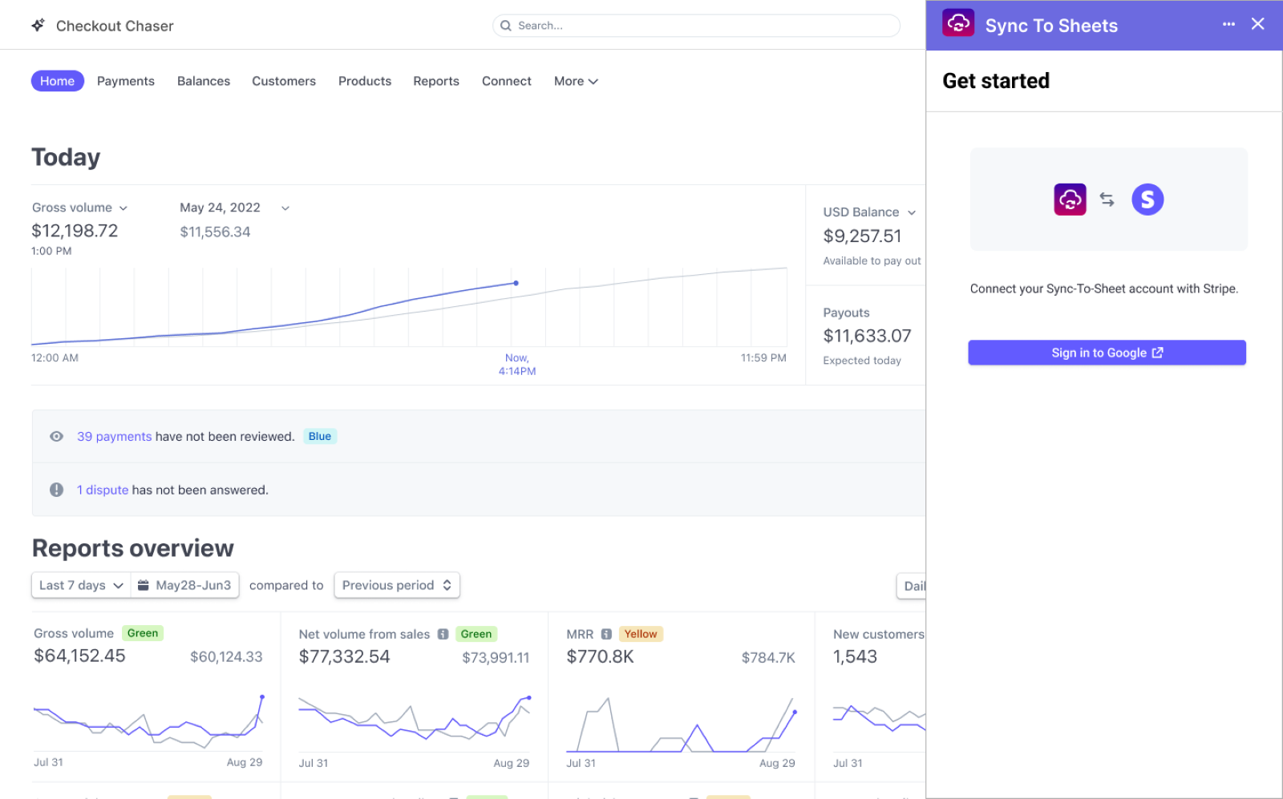Click the eye icon next to unreviewed payments
The image size is (1283, 799).
point(56,437)
